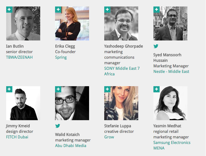Click plus icon on Jimmy Kmeid's photo
Viewport: 206px width, 156px height.
[x=9, y=89]
